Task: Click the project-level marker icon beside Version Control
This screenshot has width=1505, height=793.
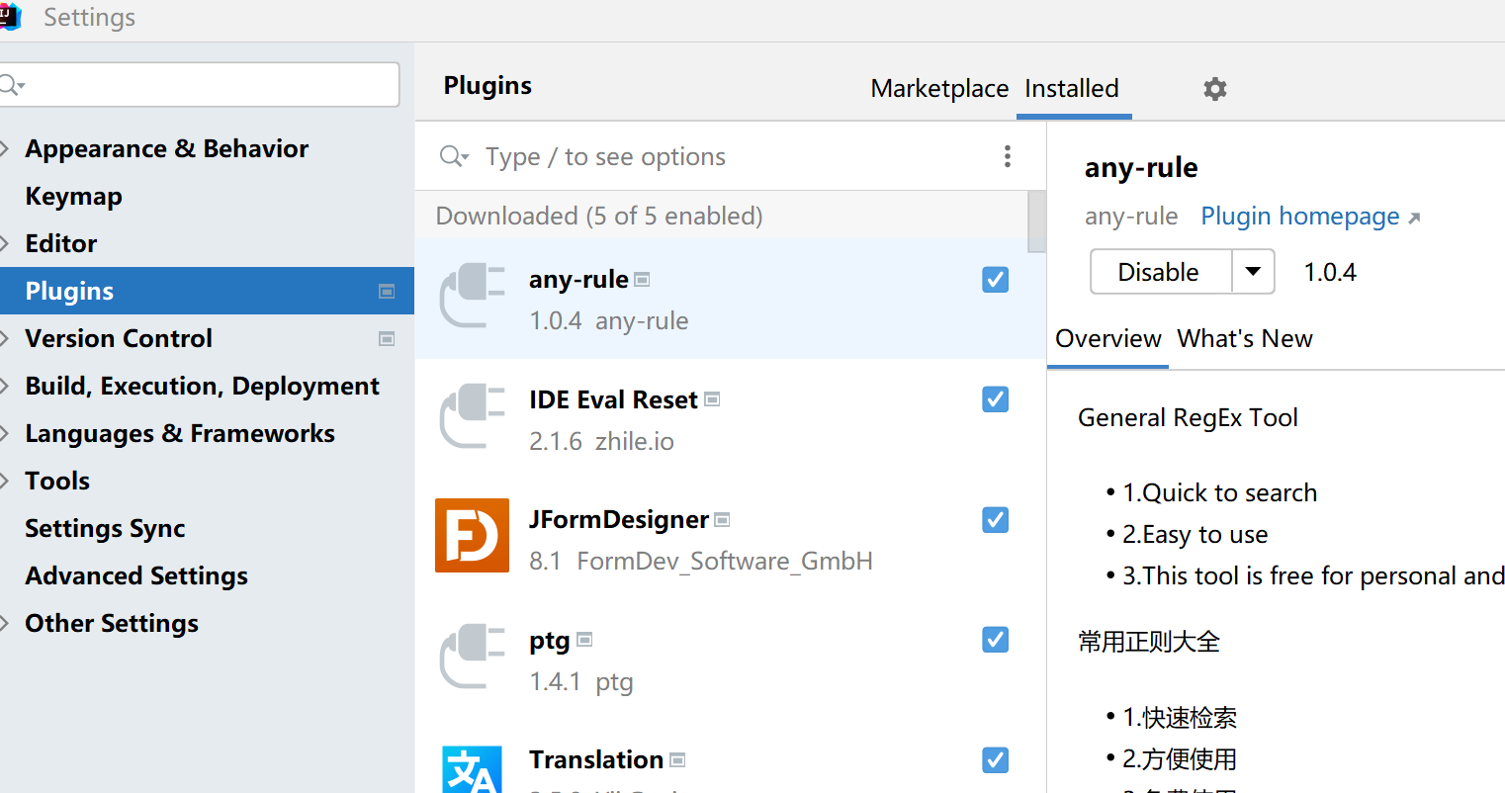Action: [387, 338]
